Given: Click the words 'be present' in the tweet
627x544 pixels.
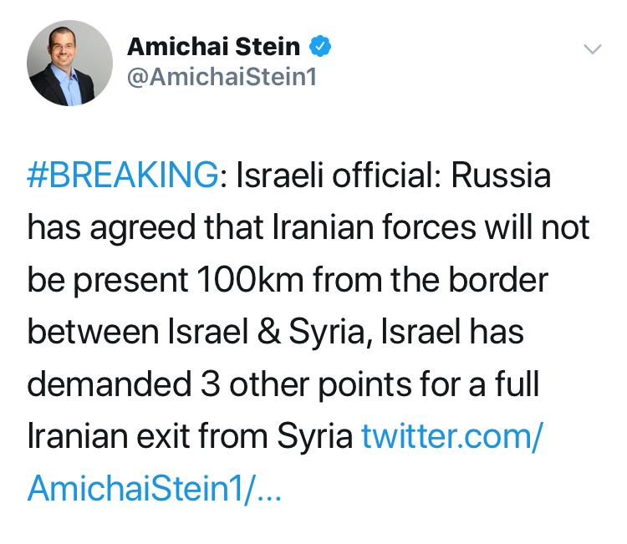Looking at the screenshot, I should (99, 280).
